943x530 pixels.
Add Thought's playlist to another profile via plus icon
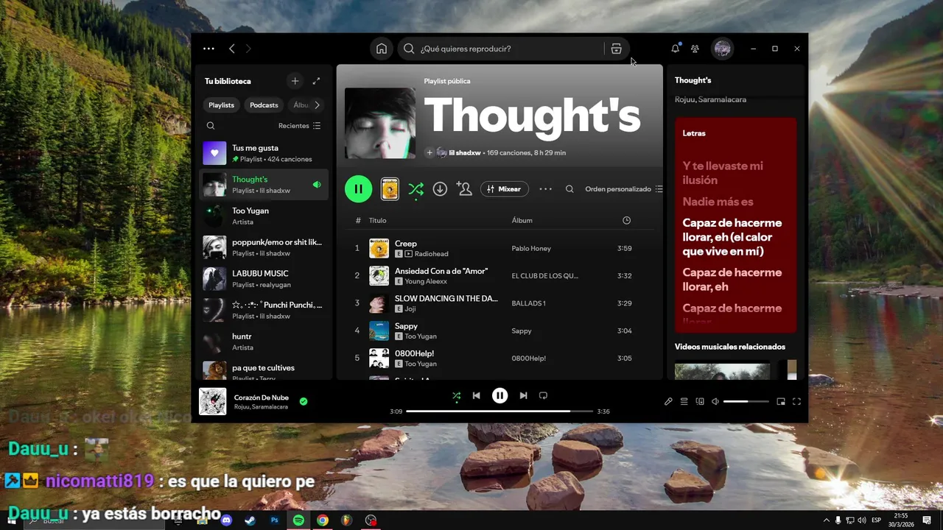click(x=430, y=153)
